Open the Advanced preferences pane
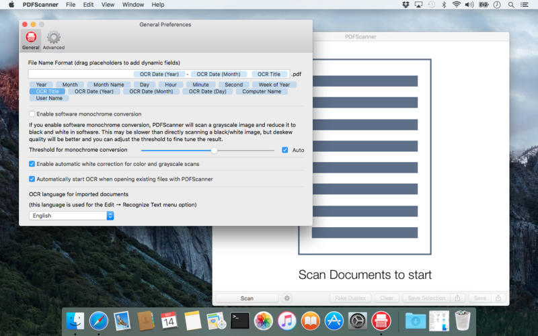The width and height of the screenshot is (538, 336). click(x=54, y=40)
